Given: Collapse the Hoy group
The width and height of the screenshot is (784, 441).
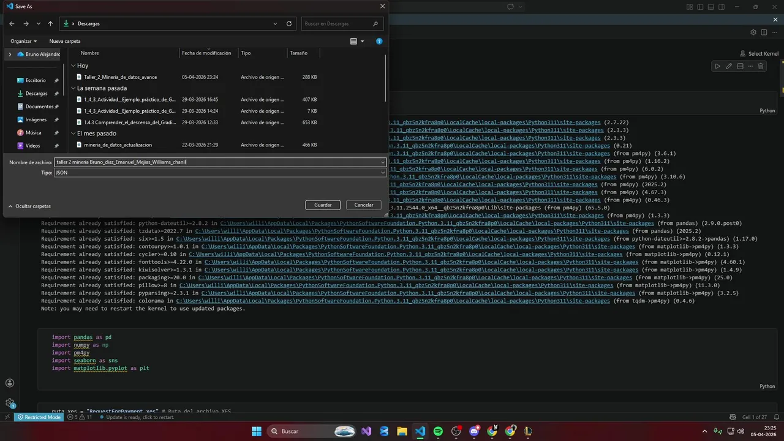Looking at the screenshot, I should click(x=73, y=66).
